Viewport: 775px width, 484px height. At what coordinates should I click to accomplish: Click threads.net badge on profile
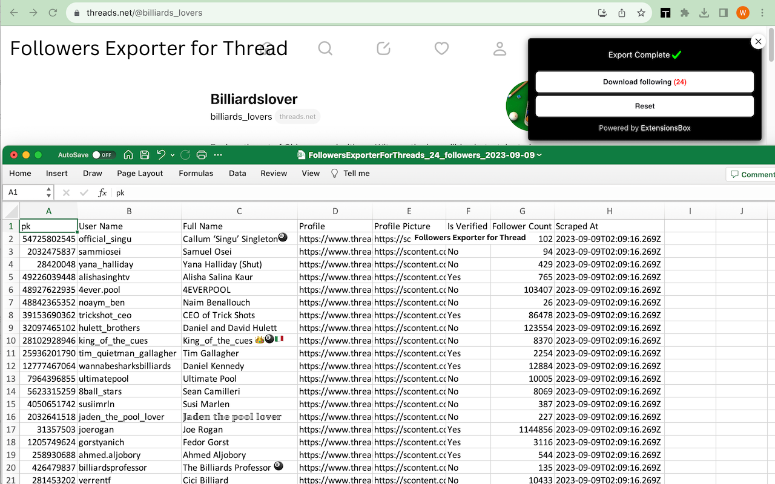pos(297,117)
